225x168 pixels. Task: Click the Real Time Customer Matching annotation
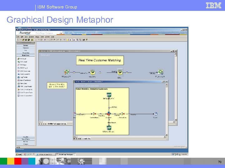click(x=100, y=60)
